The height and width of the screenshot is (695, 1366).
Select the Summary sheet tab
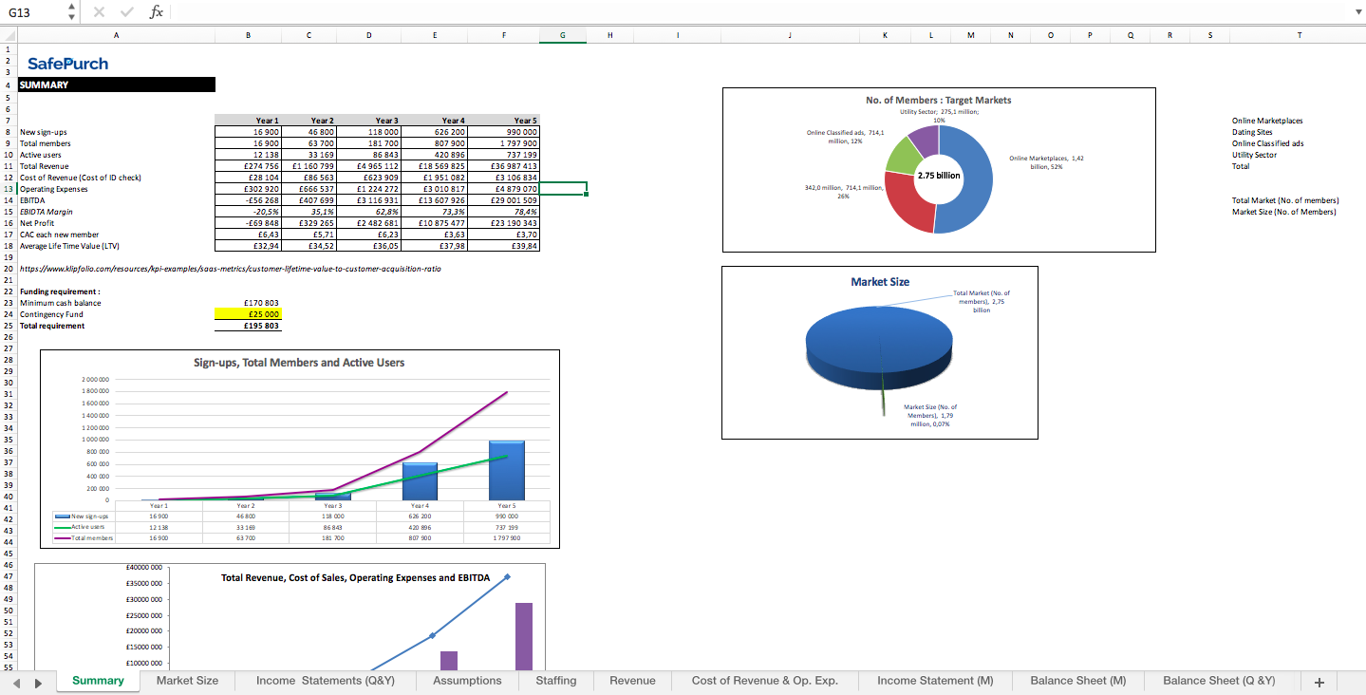tap(98, 681)
